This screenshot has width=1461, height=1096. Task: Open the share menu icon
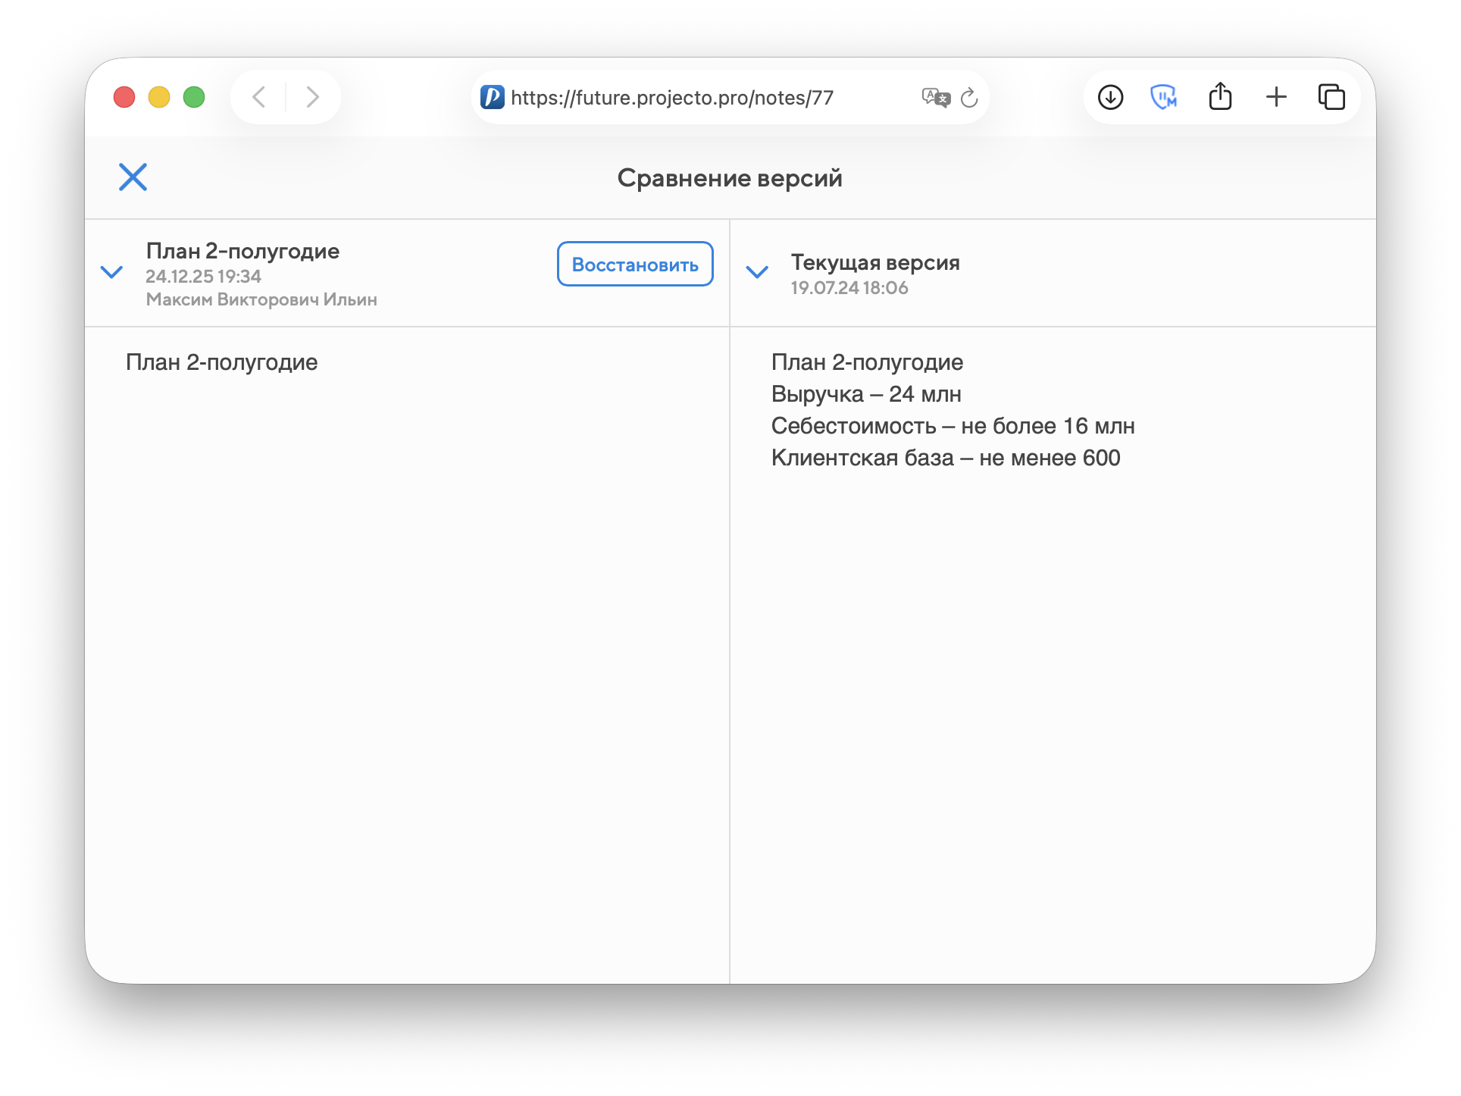1220,97
